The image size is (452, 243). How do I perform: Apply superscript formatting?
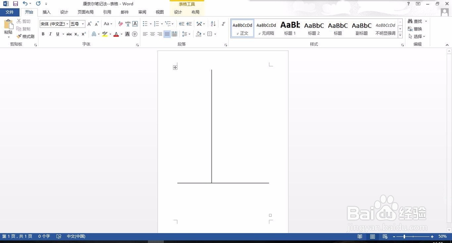pos(84,34)
